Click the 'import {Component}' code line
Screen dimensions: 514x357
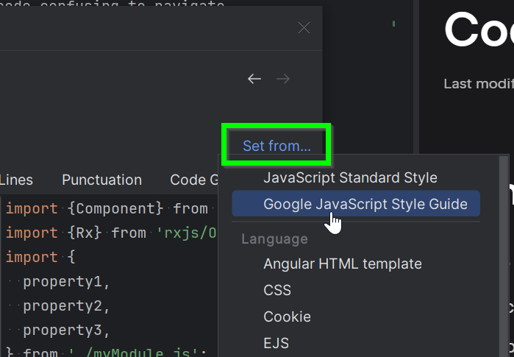pyautogui.click(x=107, y=208)
